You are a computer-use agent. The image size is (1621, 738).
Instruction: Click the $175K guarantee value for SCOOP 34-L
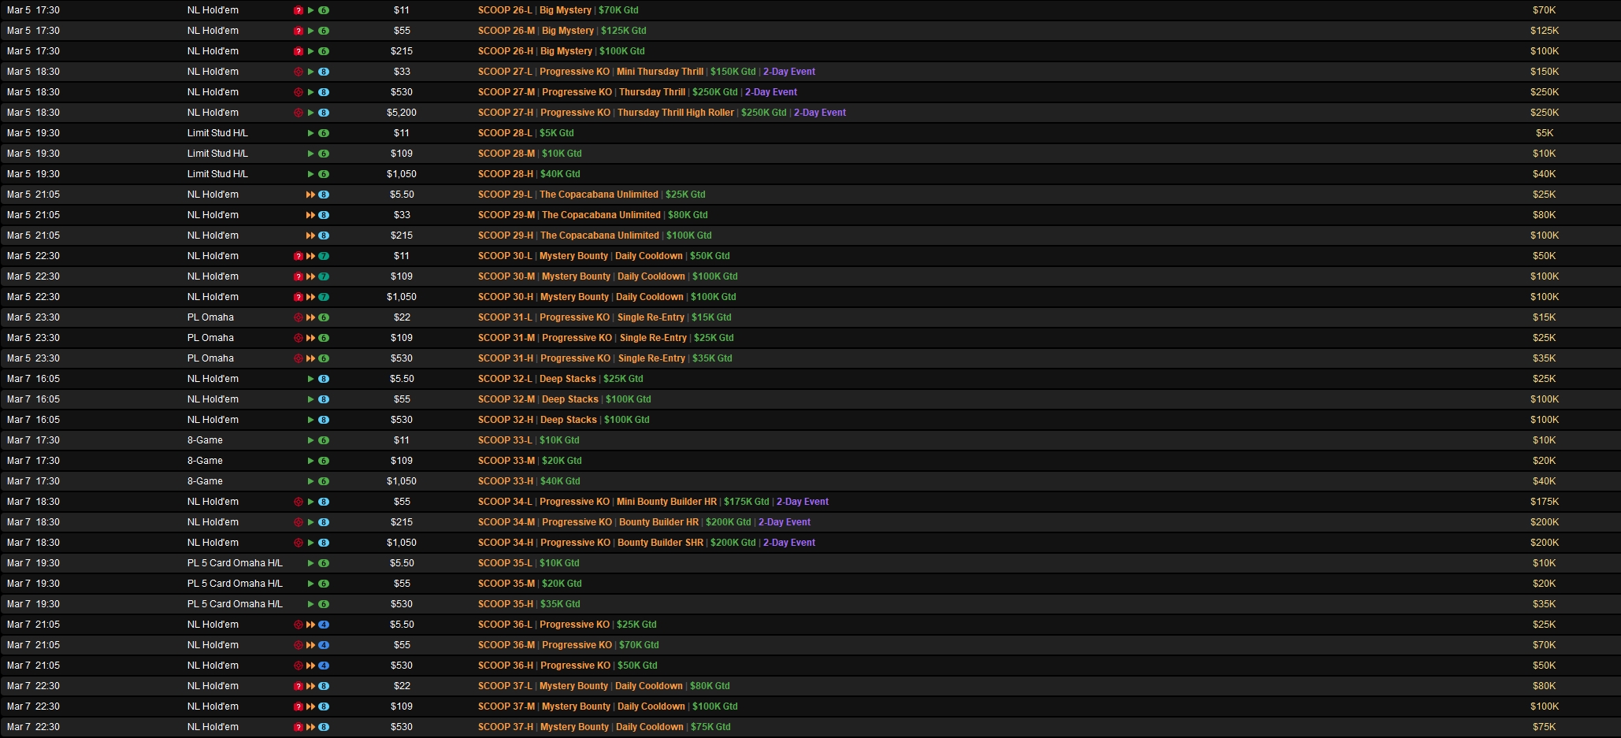(x=1544, y=502)
